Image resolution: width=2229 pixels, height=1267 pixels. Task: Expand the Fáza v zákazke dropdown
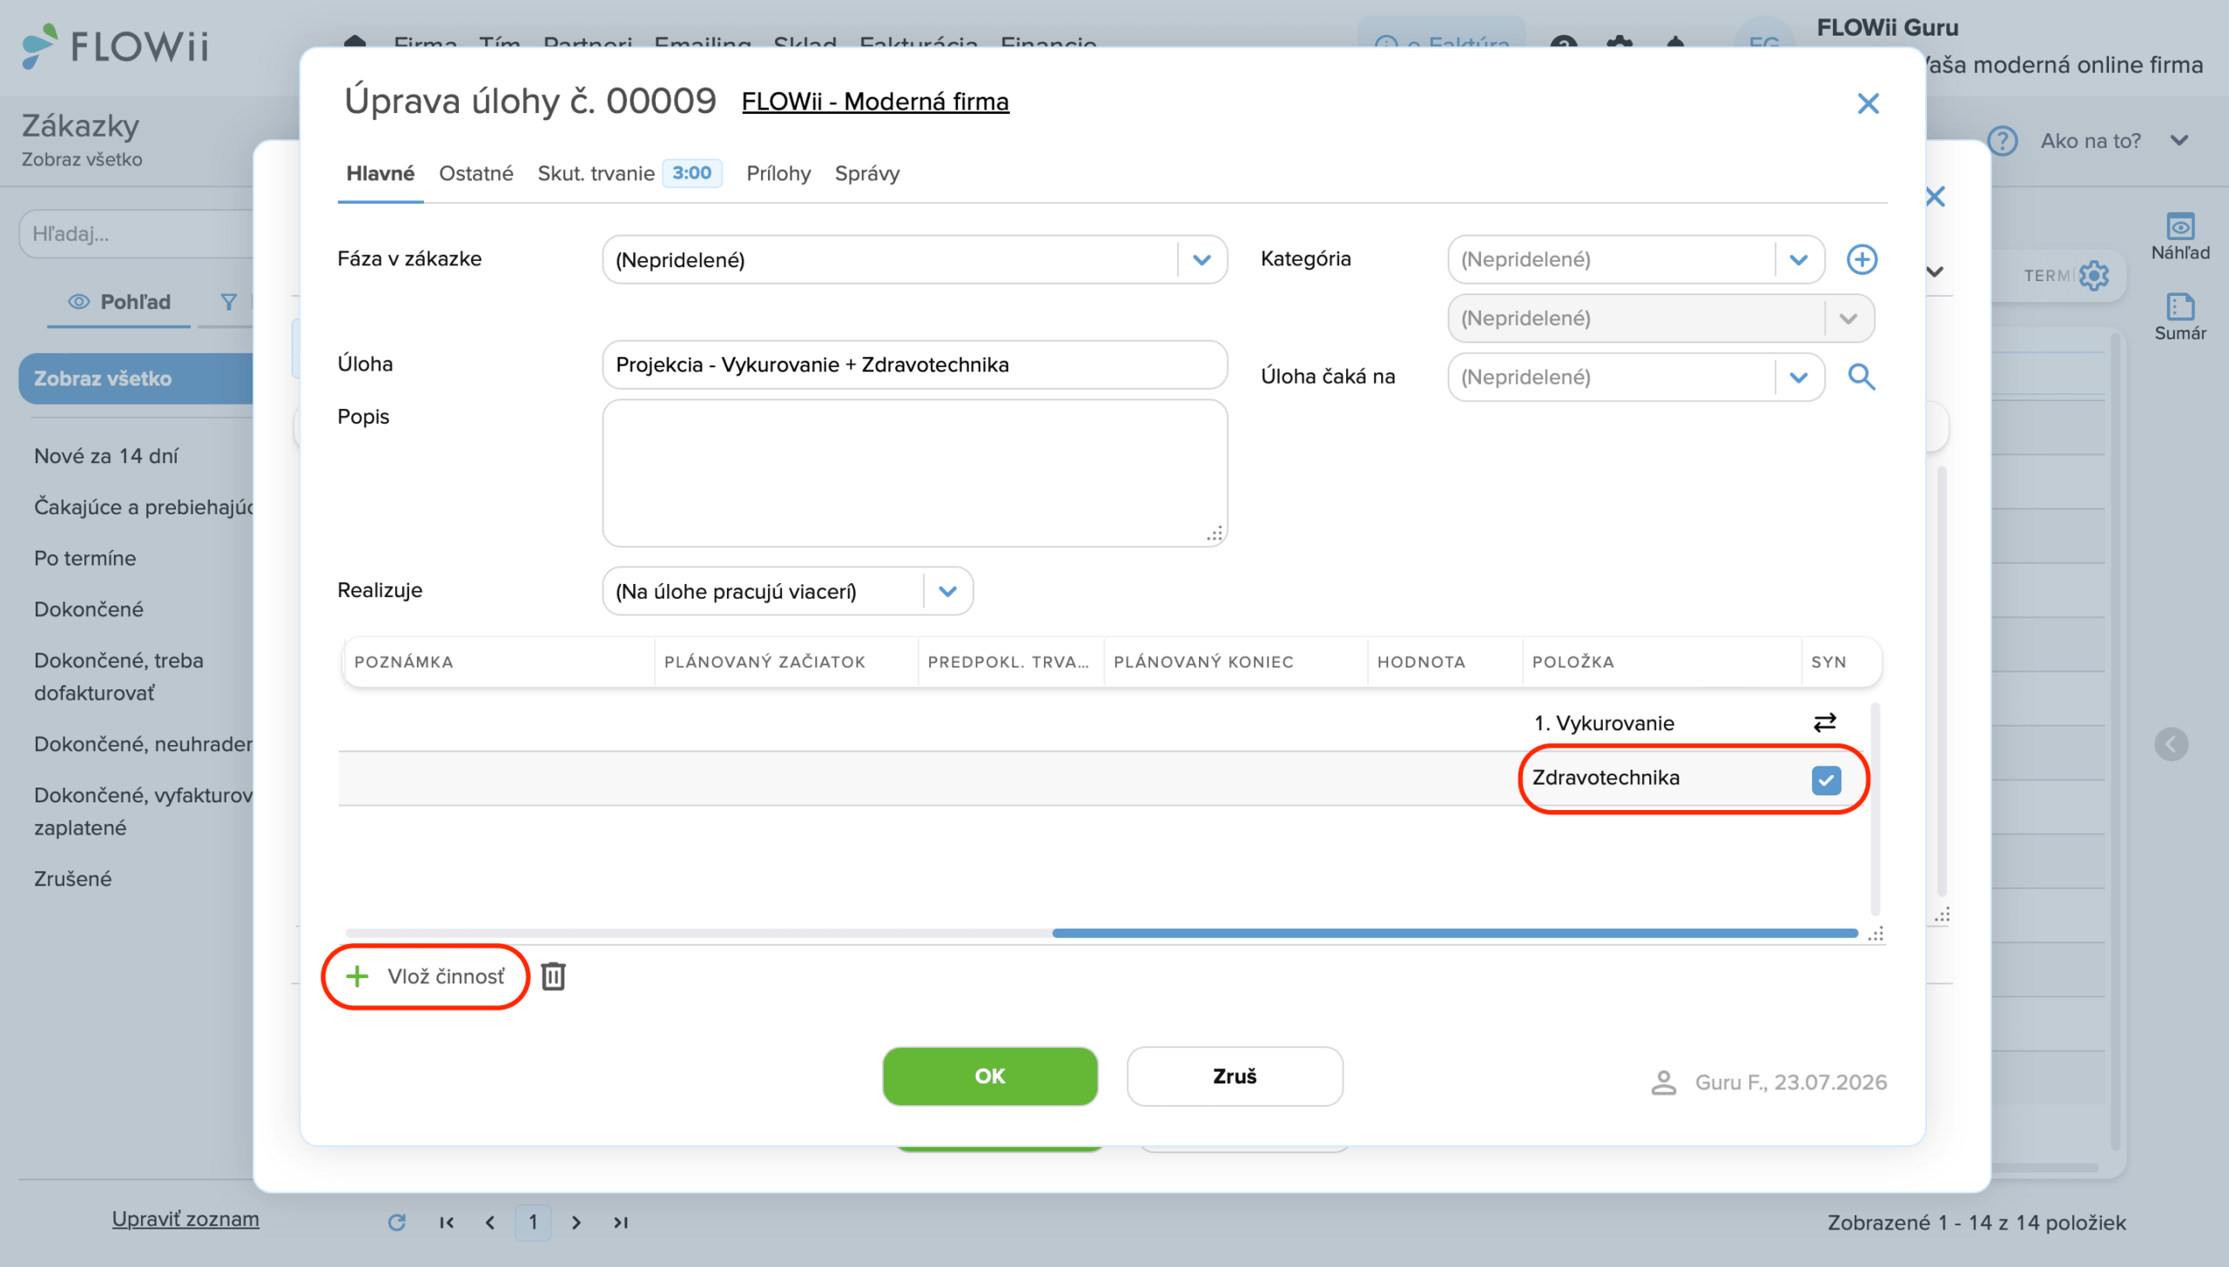coord(1202,259)
